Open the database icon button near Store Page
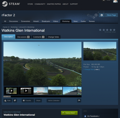 [102, 15]
